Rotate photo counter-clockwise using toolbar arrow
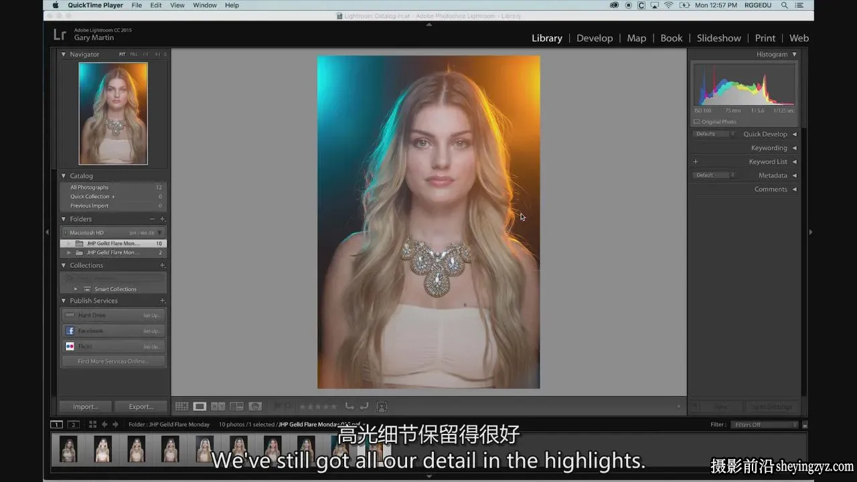Viewport: 857px width, 482px height. [x=349, y=406]
